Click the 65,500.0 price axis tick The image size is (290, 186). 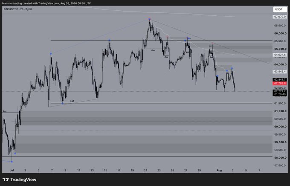click(x=280, y=41)
